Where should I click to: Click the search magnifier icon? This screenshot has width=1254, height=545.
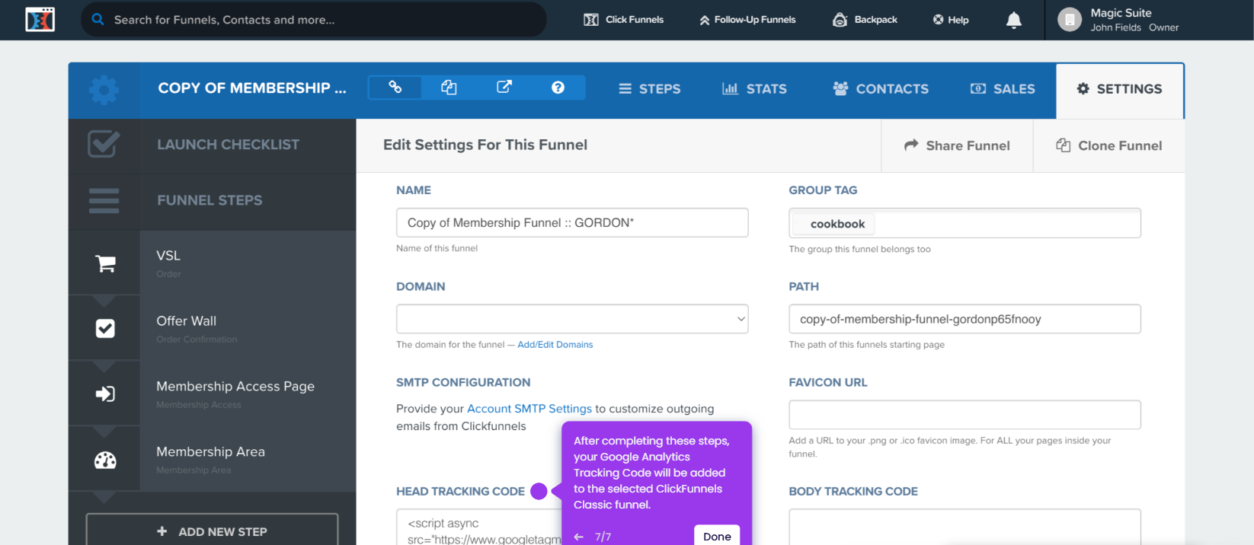98,19
